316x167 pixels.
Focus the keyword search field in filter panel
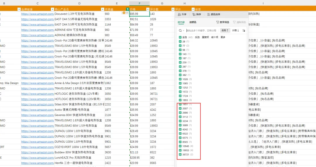click(201, 30)
